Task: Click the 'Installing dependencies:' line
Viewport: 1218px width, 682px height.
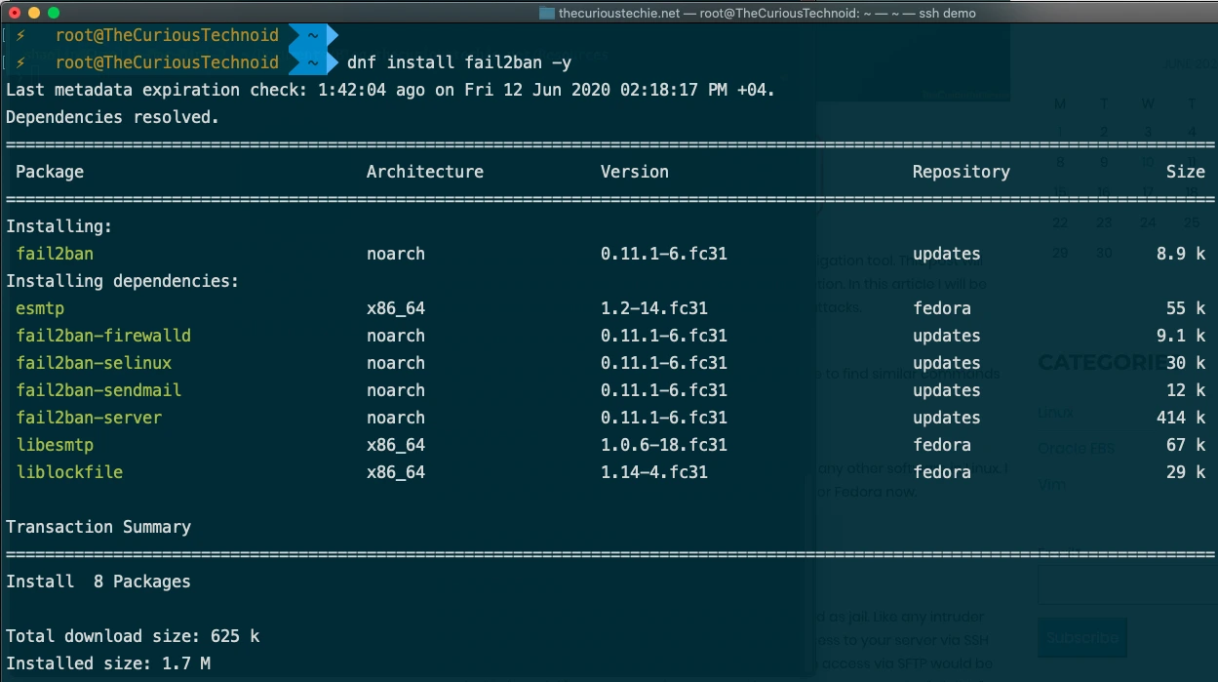Action: (123, 281)
